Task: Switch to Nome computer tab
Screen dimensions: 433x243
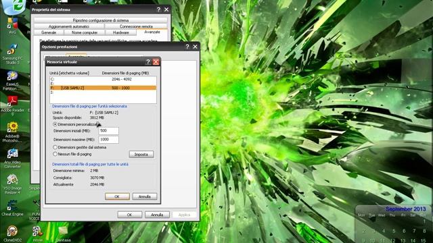Action: coord(85,32)
